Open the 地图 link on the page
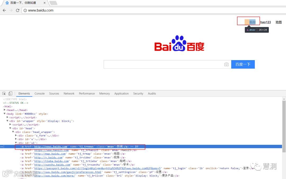286x179 pixels. click(x=279, y=22)
